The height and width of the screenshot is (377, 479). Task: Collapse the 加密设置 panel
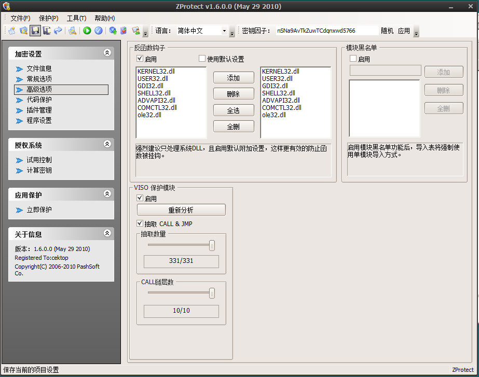pos(107,52)
